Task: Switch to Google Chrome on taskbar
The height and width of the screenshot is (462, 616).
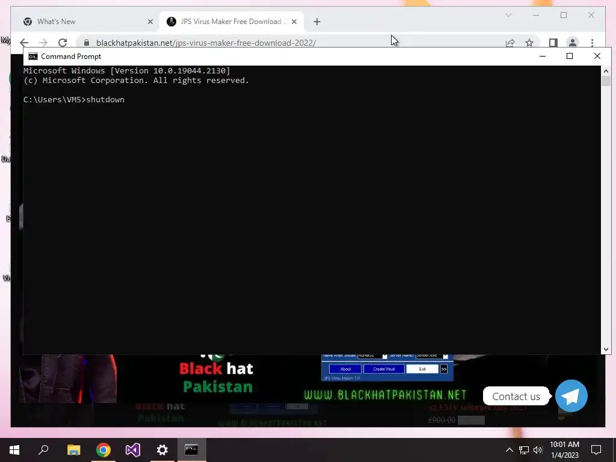Action: pyautogui.click(x=103, y=450)
